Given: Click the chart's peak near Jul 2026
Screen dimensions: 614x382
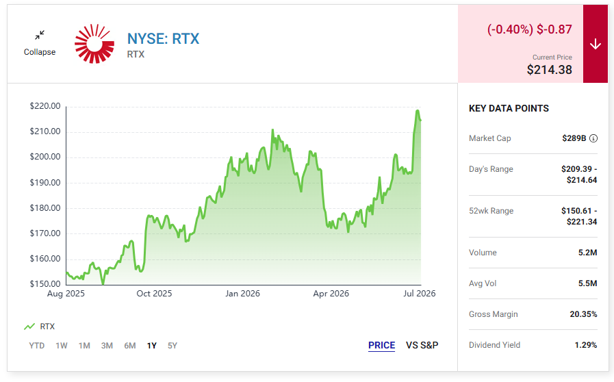Looking at the screenshot, I should point(418,111).
